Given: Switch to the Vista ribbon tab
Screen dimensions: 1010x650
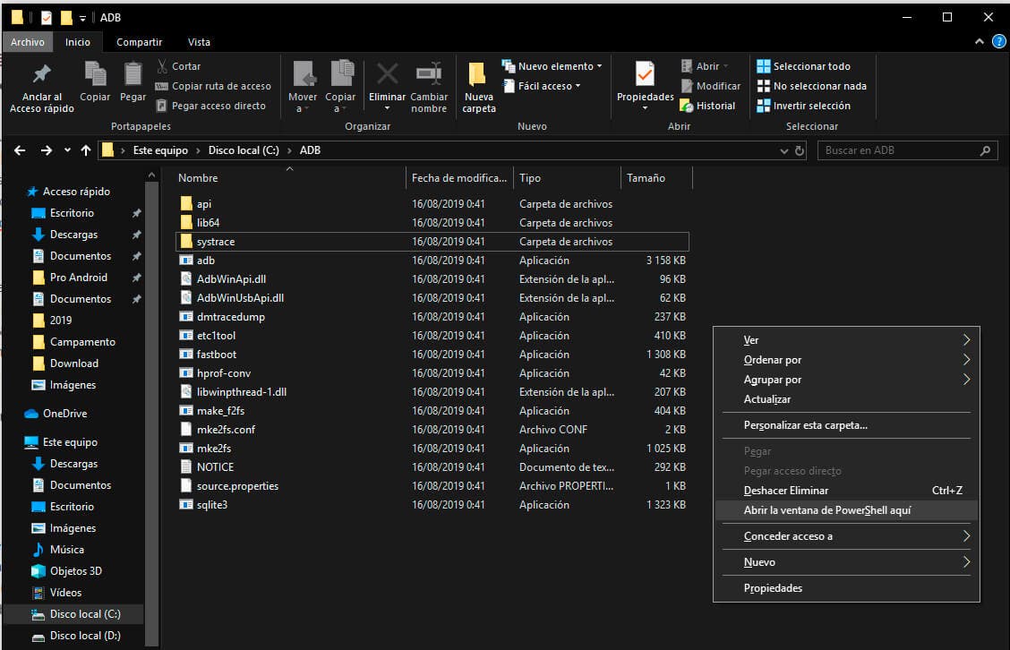Looking at the screenshot, I should (199, 42).
